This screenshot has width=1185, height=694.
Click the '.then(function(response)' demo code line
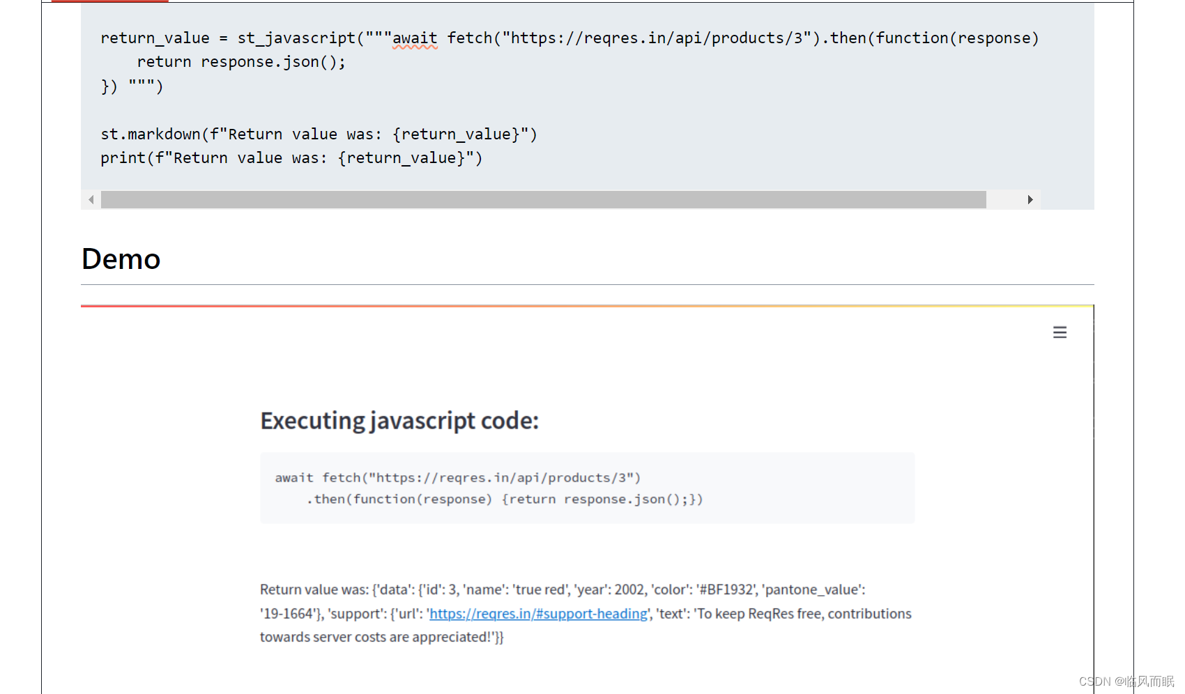pos(505,499)
